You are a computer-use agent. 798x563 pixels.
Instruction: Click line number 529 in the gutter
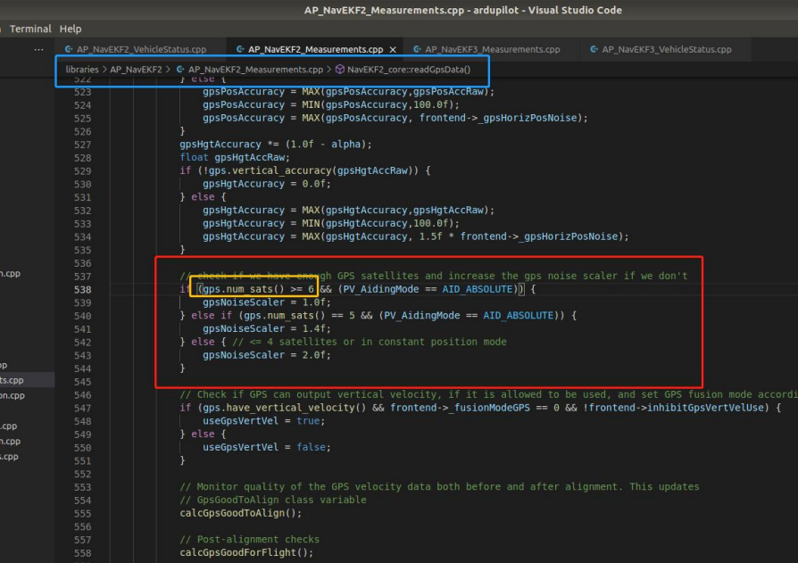82,171
